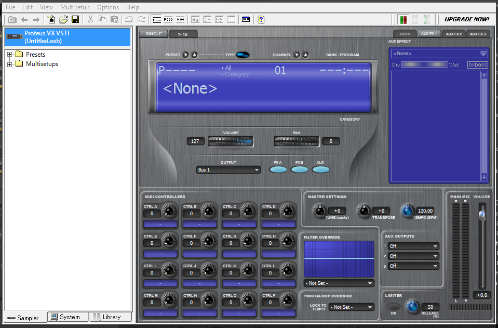Select the 'P000' display mode icon
The width and height of the screenshot is (498, 328).
pos(168,20)
